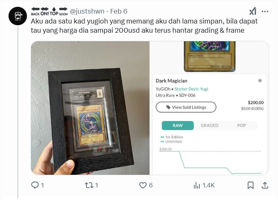Open the reply comment icon
Image resolution: width=278 pixels, height=200 pixels.
(35, 185)
